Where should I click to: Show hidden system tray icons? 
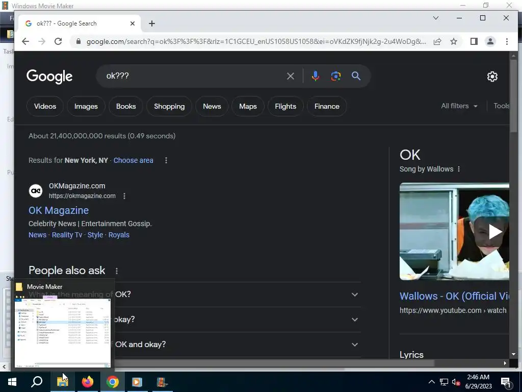tap(431, 382)
